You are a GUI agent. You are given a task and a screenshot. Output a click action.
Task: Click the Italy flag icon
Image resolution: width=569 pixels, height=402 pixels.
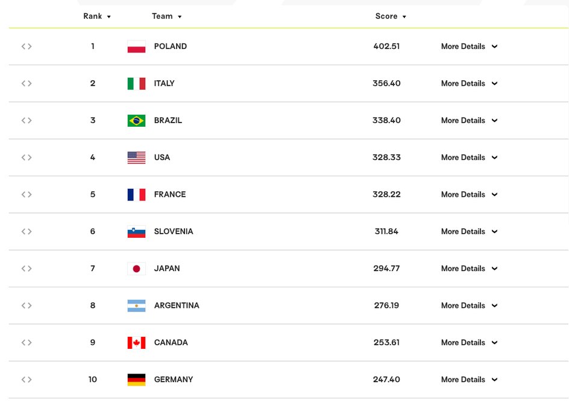pyautogui.click(x=136, y=83)
